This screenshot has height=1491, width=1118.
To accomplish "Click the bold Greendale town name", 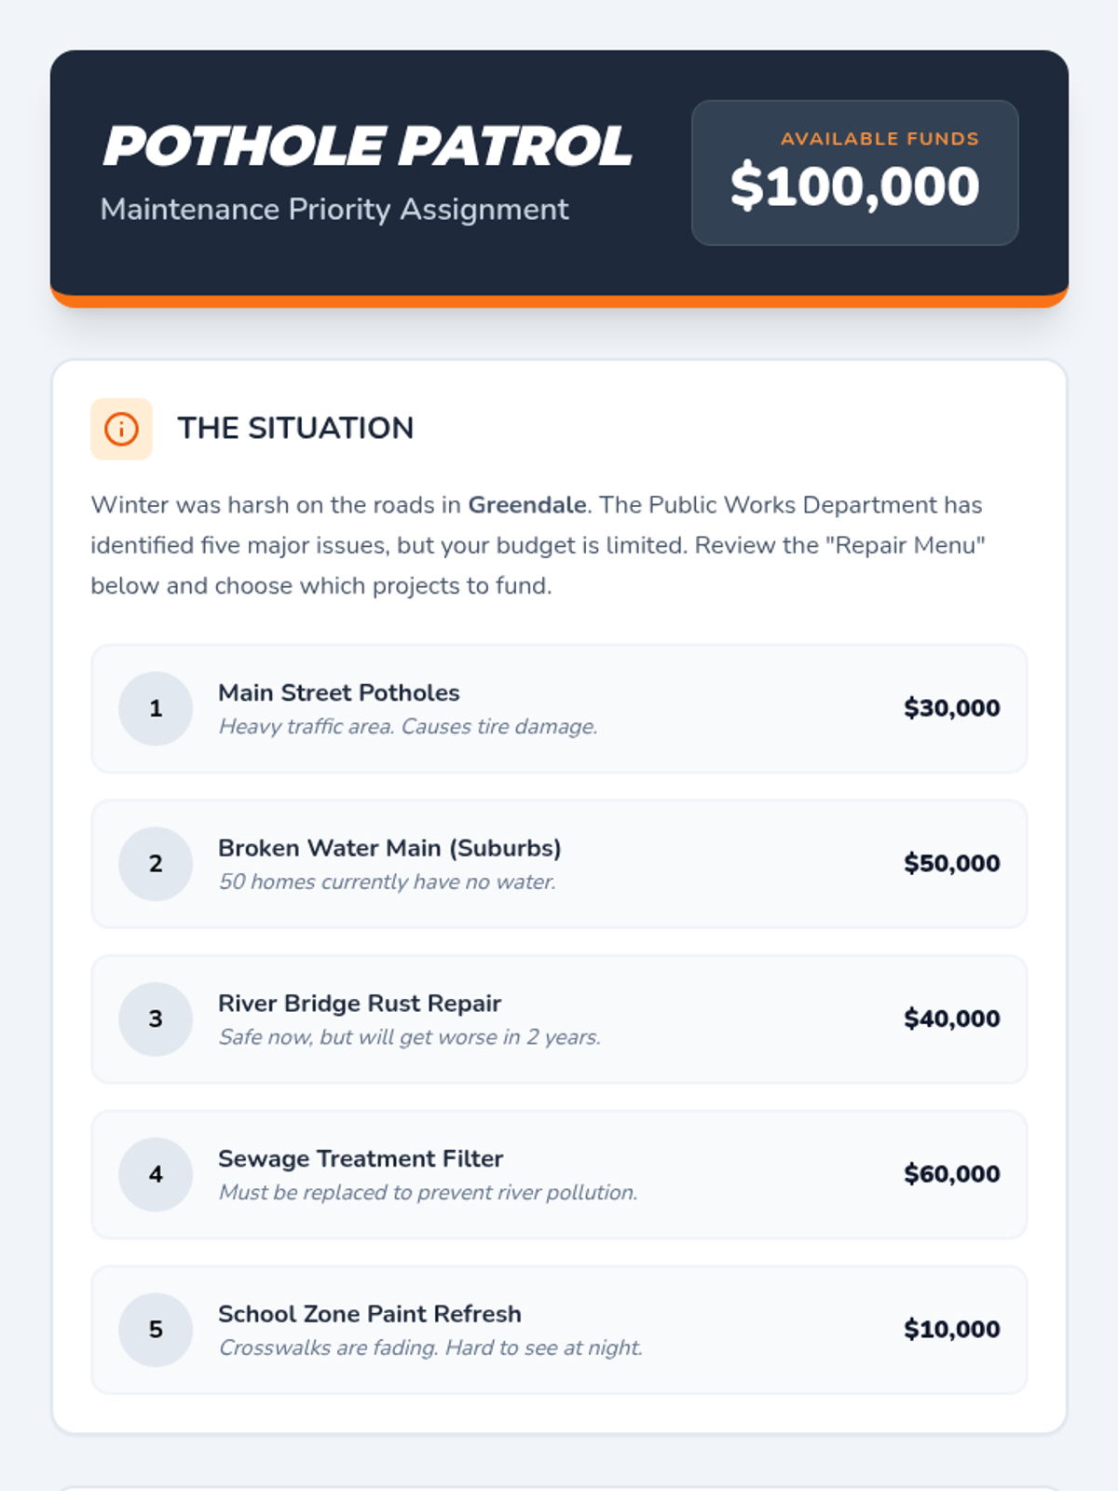I will [x=527, y=505].
